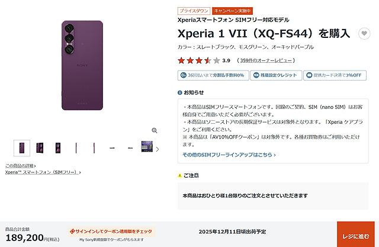
Task: Click the 残価設定クレジット icon badge
Action: pos(256,75)
